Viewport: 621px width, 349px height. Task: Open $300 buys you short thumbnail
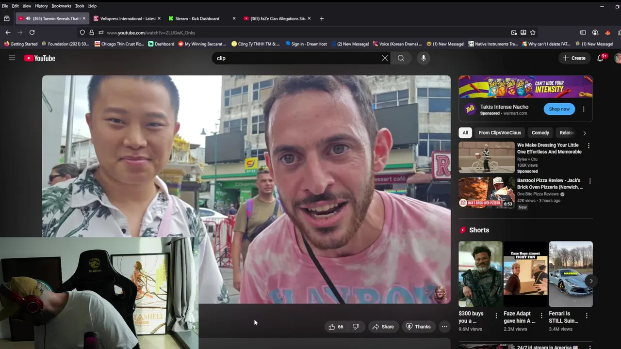480,274
